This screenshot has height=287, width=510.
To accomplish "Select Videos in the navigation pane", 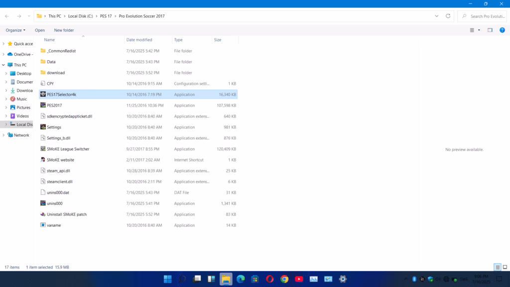I will coord(22,116).
